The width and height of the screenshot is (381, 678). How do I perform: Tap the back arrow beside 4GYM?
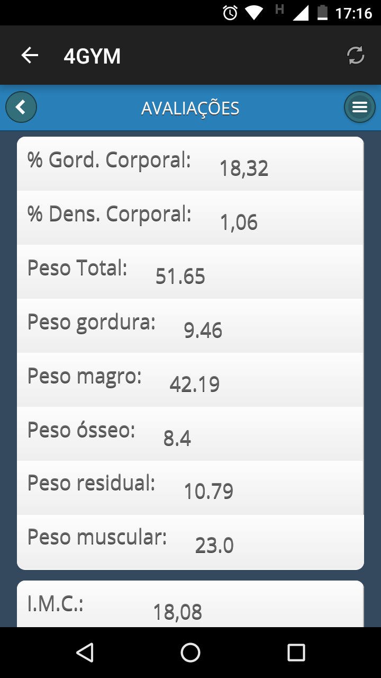[x=30, y=56]
